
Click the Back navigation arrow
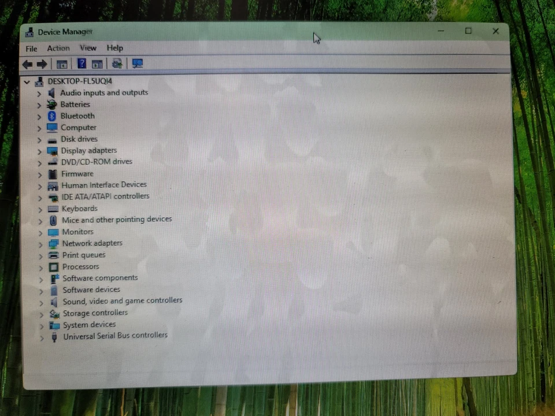tap(27, 64)
